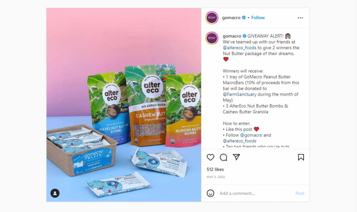Click the blue verified badge in the header
The image size is (357, 212).
click(244, 17)
